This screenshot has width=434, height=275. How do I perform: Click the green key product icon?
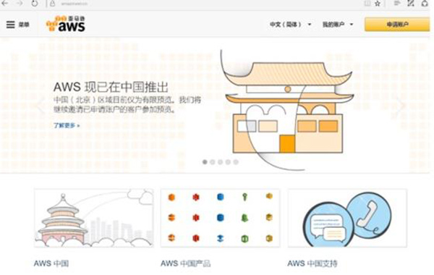[x=244, y=197]
